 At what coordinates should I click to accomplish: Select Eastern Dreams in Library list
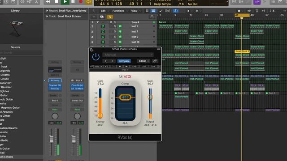pyautogui.click(x=9, y=128)
